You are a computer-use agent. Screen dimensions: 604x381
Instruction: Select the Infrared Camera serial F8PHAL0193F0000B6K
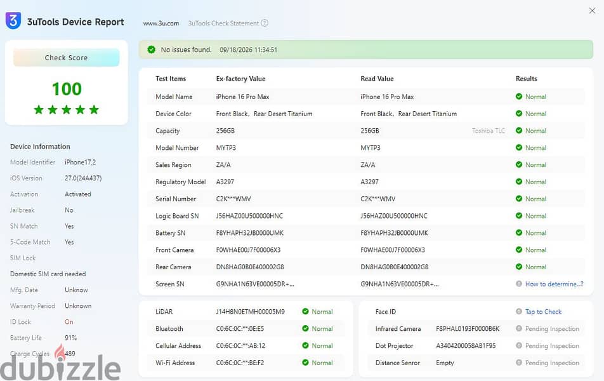pyautogui.click(x=468, y=328)
